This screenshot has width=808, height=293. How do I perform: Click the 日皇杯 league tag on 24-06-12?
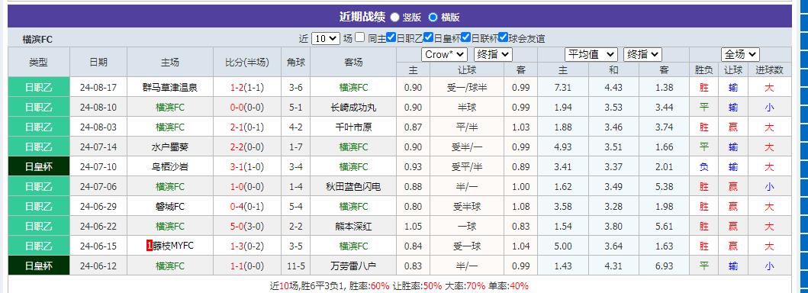[x=39, y=266]
